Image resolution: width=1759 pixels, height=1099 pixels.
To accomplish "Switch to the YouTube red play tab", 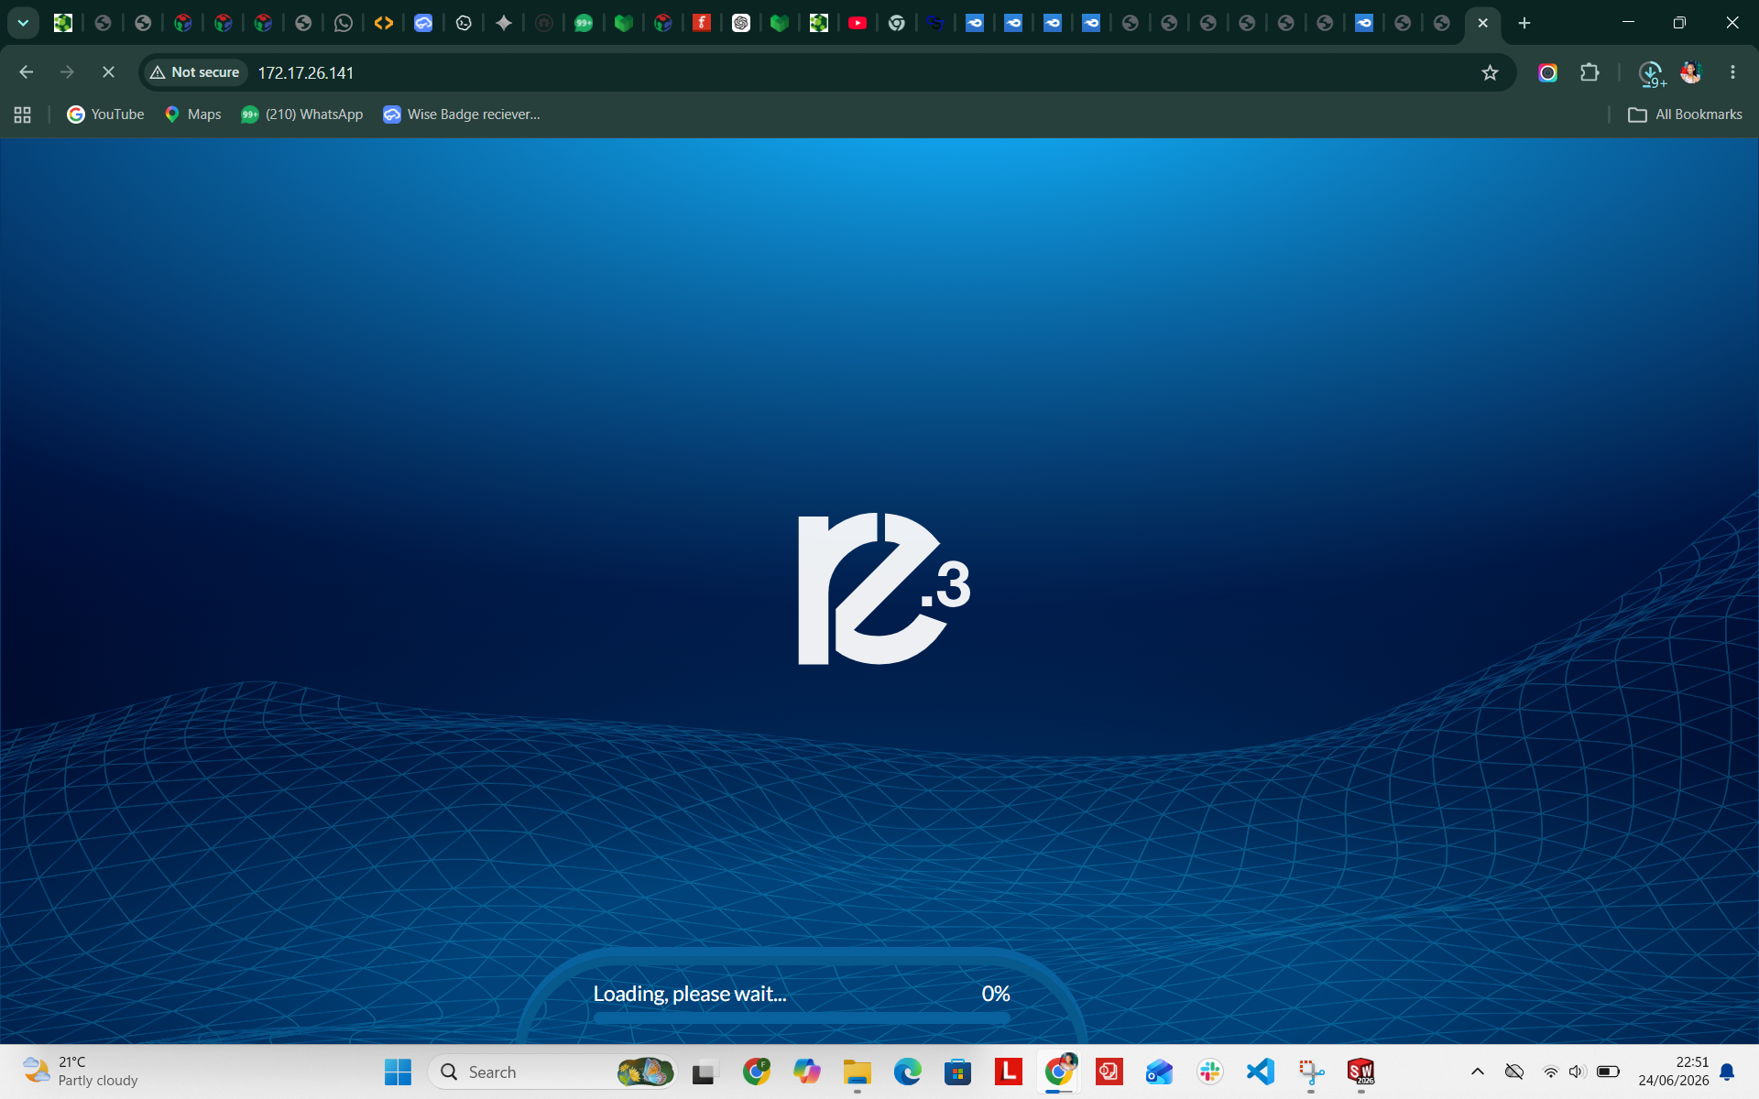I will coord(858,23).
